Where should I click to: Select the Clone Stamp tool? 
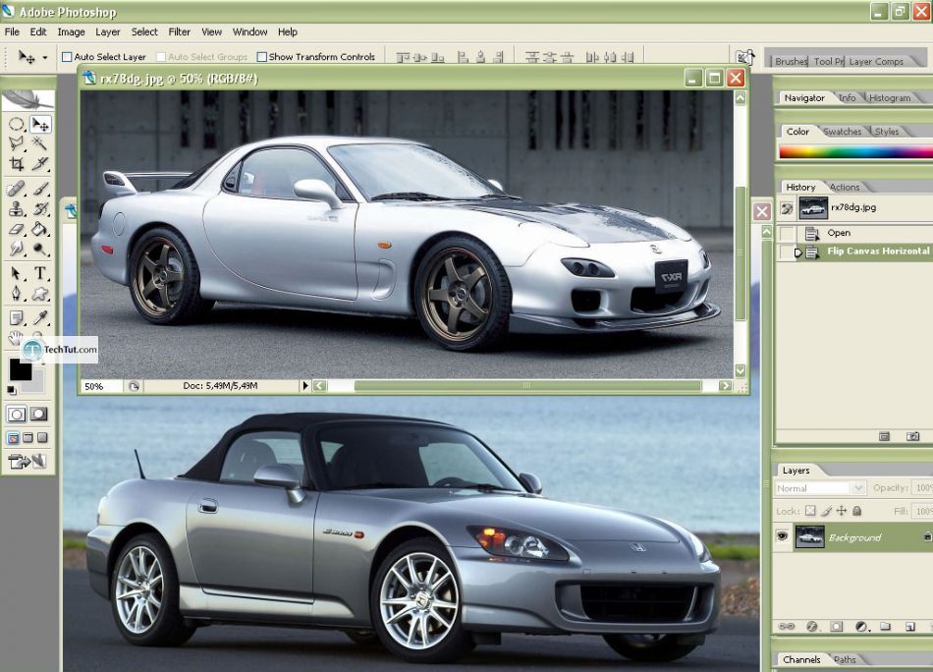[16, 209]
